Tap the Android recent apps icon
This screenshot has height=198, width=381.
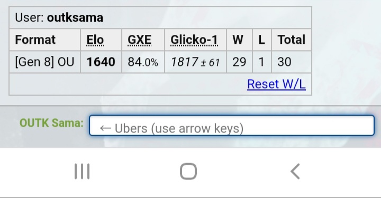(82, 172)
